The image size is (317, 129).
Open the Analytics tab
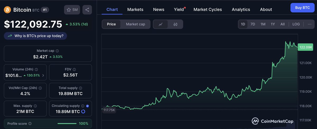(241, 9)
